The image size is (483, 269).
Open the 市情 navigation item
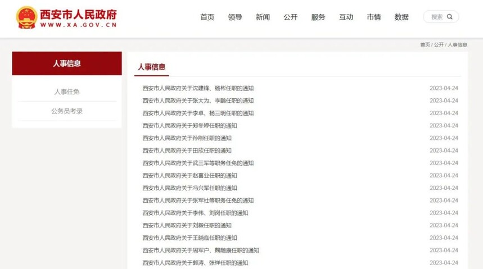pyautogui.click(x=374, y=17)
